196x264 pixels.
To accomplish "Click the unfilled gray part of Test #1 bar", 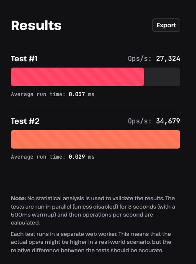I will click(x=162, y=77).
